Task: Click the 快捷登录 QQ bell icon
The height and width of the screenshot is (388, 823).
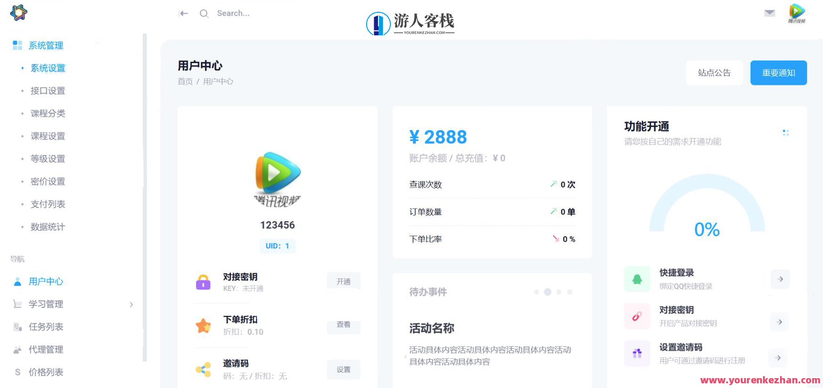Action: 637,279
